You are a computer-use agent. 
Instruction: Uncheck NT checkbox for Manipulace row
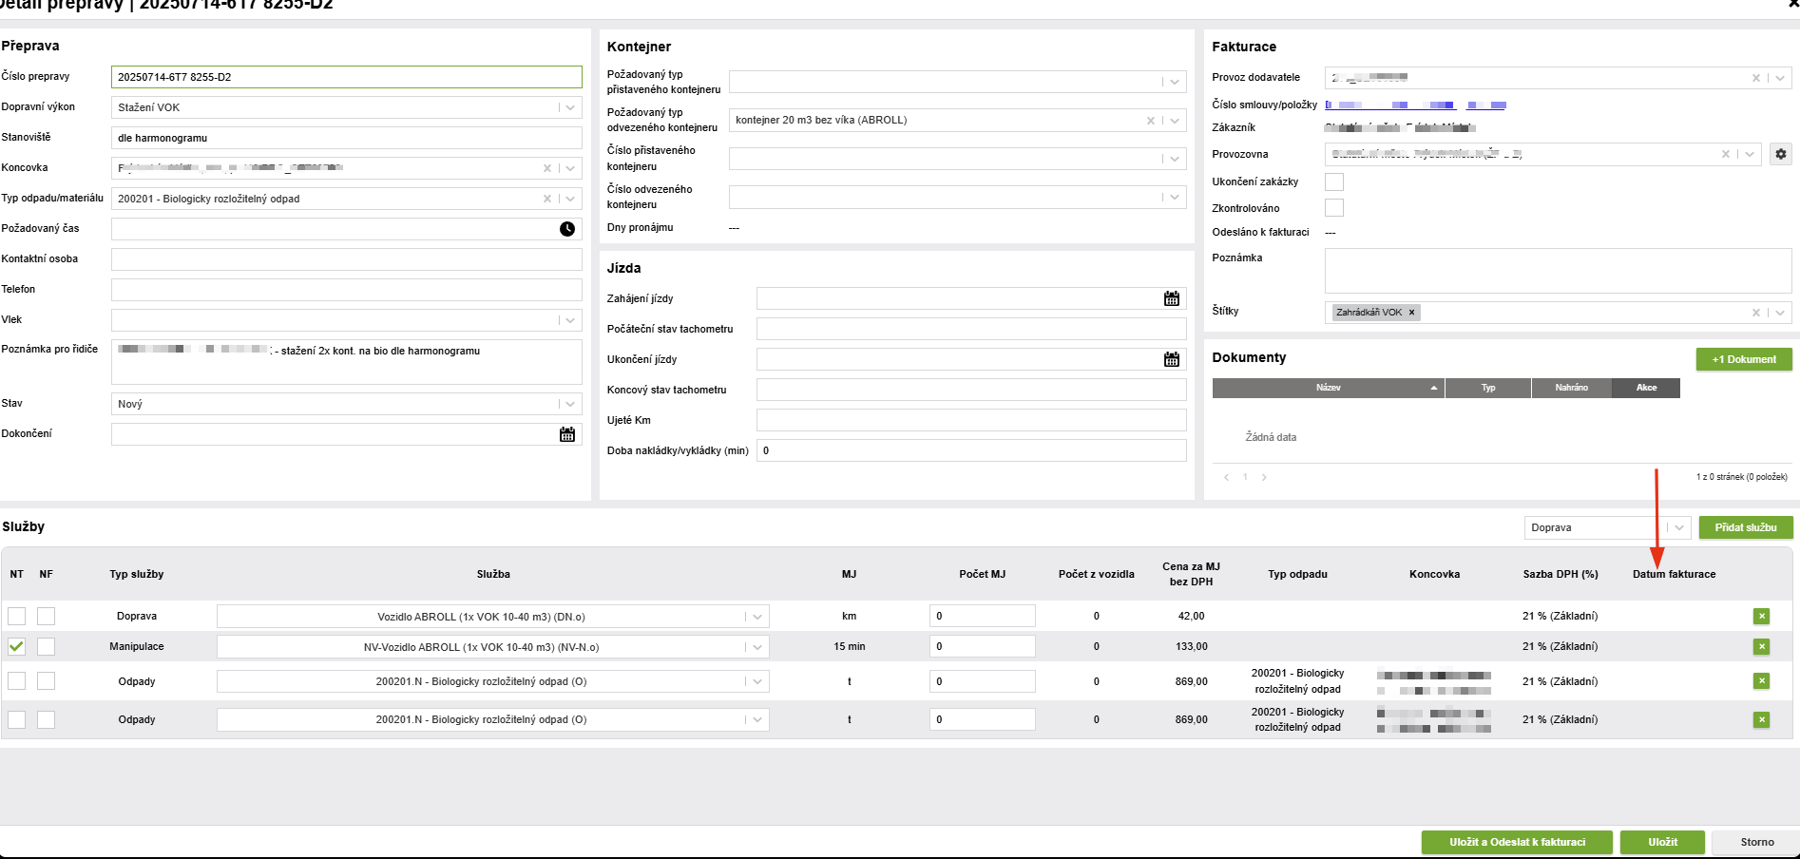[x=17, y=646]
